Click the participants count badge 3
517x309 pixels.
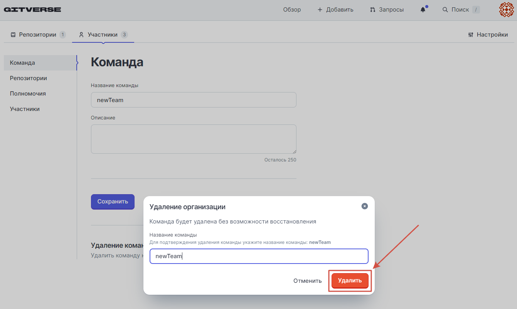(x=124, y=35)
